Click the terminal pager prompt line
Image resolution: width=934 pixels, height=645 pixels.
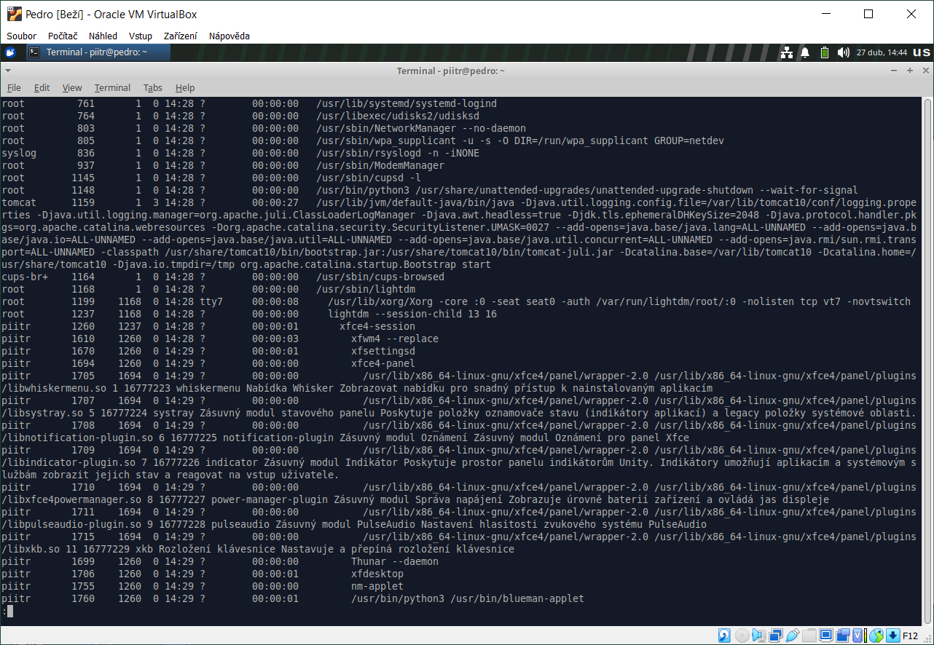click(7, 612)
